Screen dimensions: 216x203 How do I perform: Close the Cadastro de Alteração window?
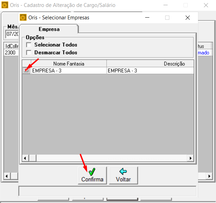coord(206,5)
